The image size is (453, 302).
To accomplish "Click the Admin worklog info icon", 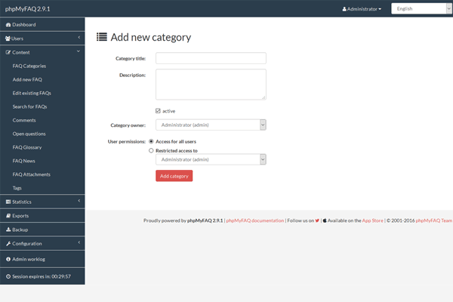I will pyautogui.click(x=8, y=259).
